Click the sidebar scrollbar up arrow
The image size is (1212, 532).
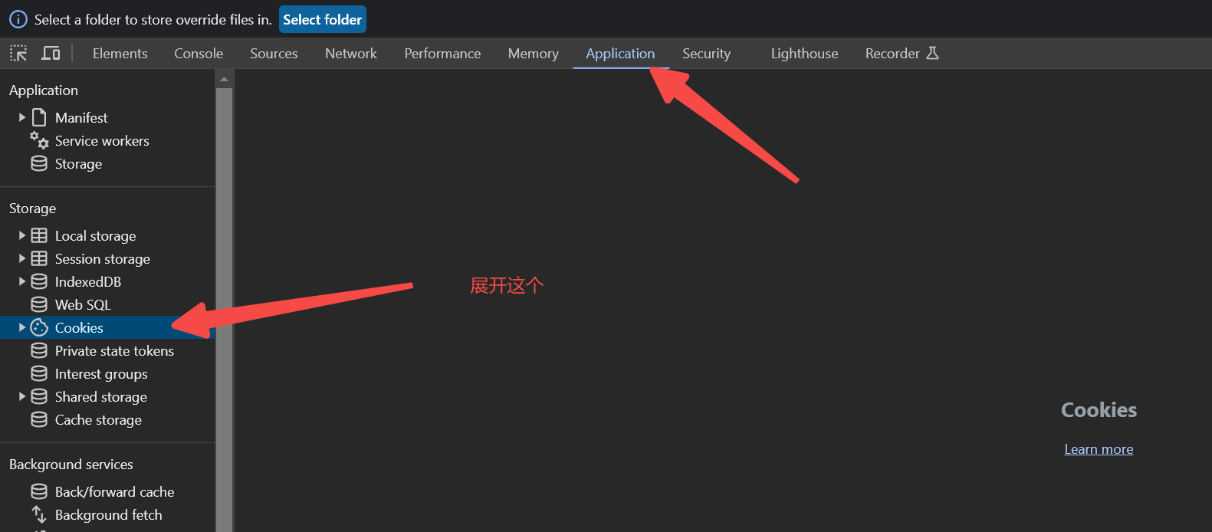tap(224, 78)
